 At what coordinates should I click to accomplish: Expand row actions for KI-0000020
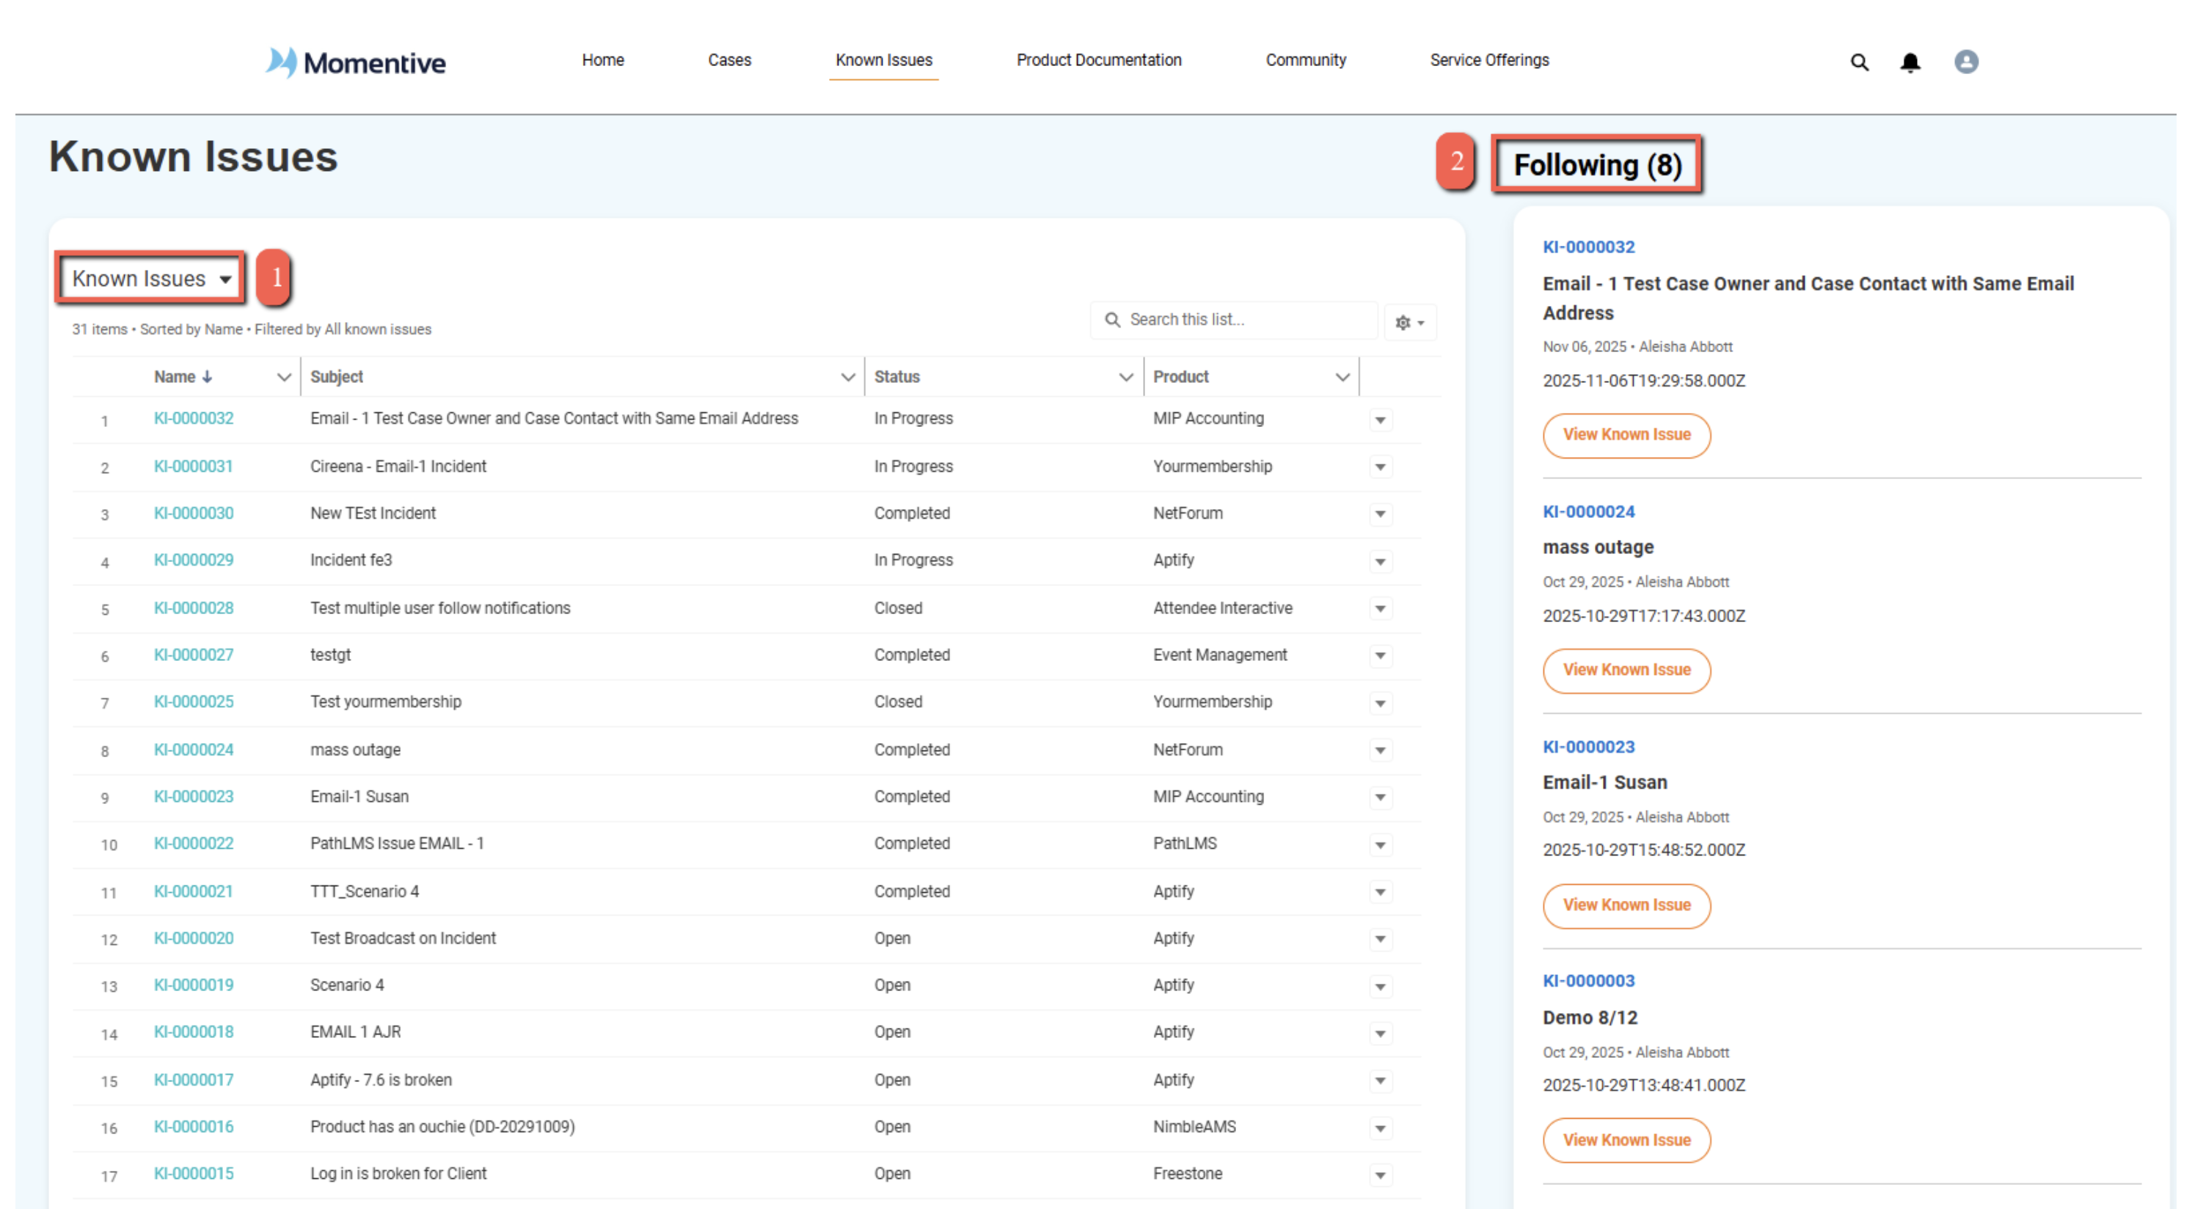point(1380,939)
